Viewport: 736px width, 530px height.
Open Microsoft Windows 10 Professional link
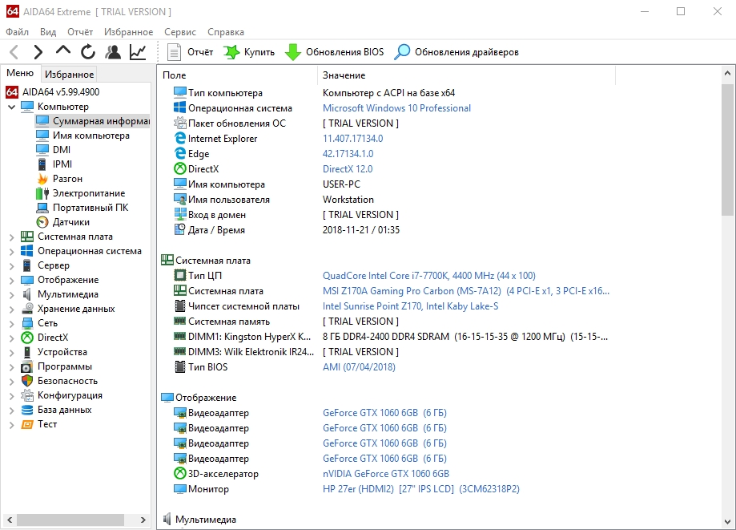click(x=396, y=108)
